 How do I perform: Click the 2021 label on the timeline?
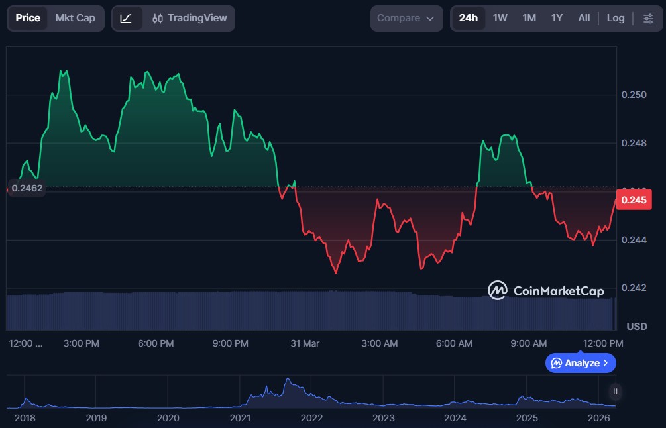(x=240, y=418)
